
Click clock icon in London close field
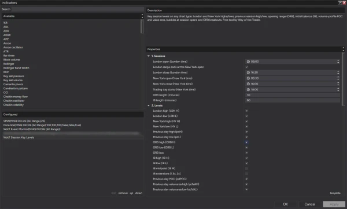tap(248, 73)
